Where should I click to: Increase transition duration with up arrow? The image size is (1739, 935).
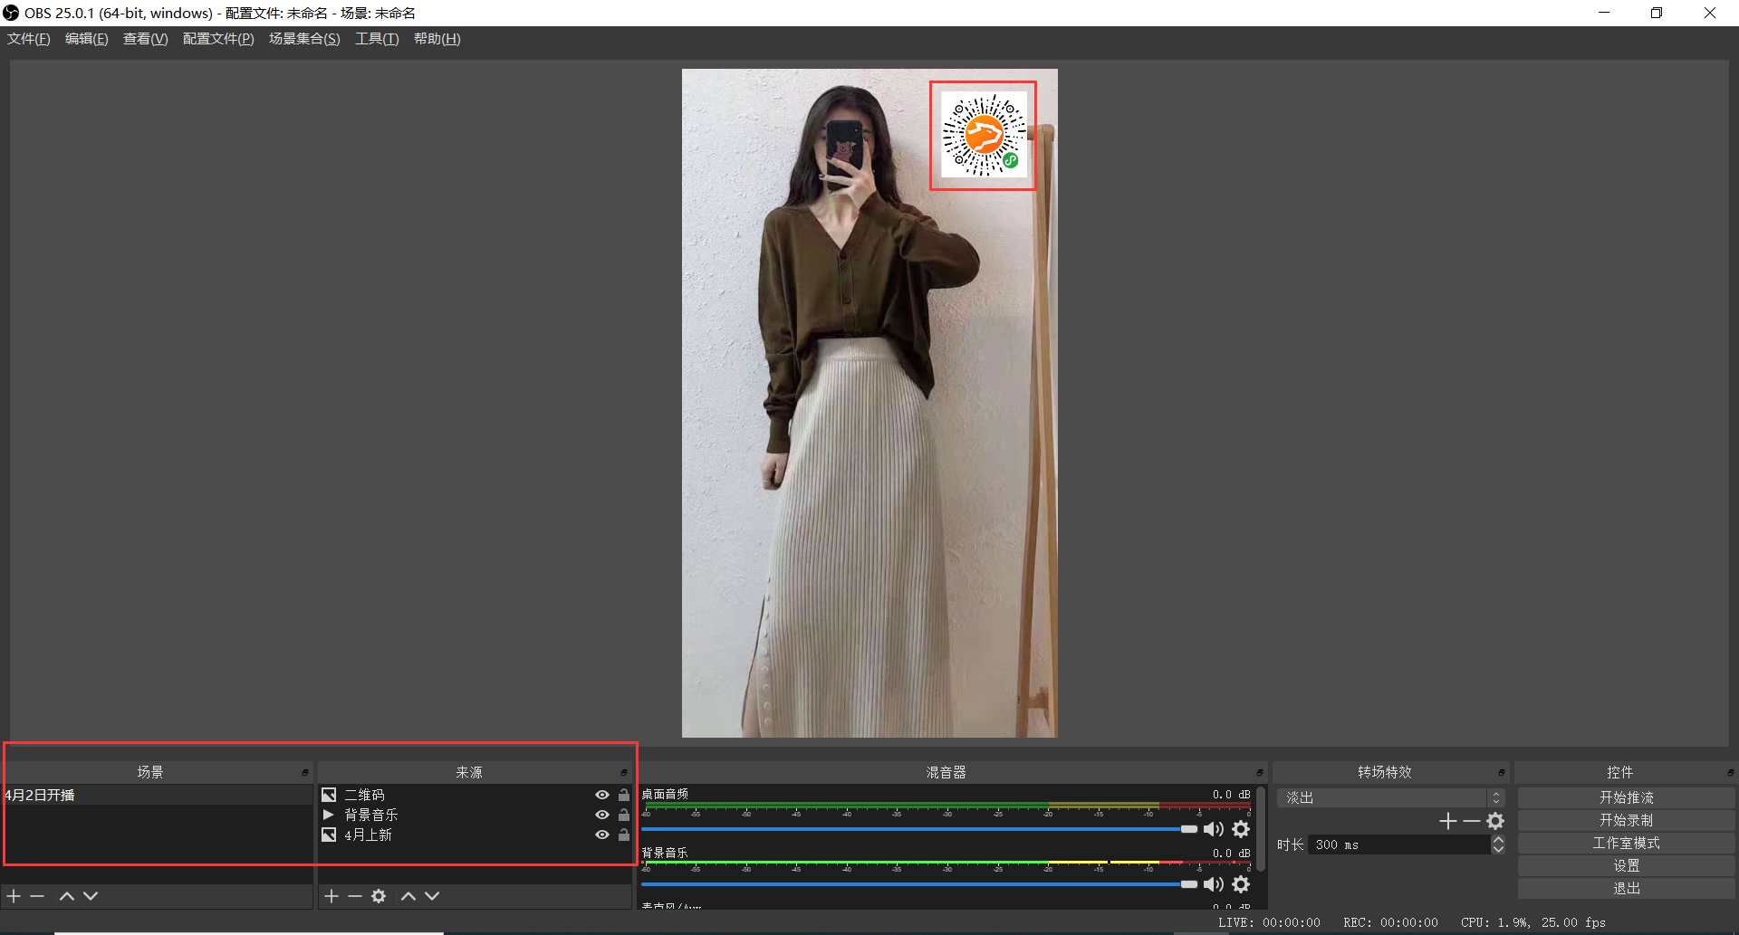tap(1498, 840)
